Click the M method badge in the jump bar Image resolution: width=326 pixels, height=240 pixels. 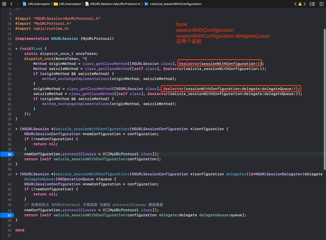click(x=146, y=4)
